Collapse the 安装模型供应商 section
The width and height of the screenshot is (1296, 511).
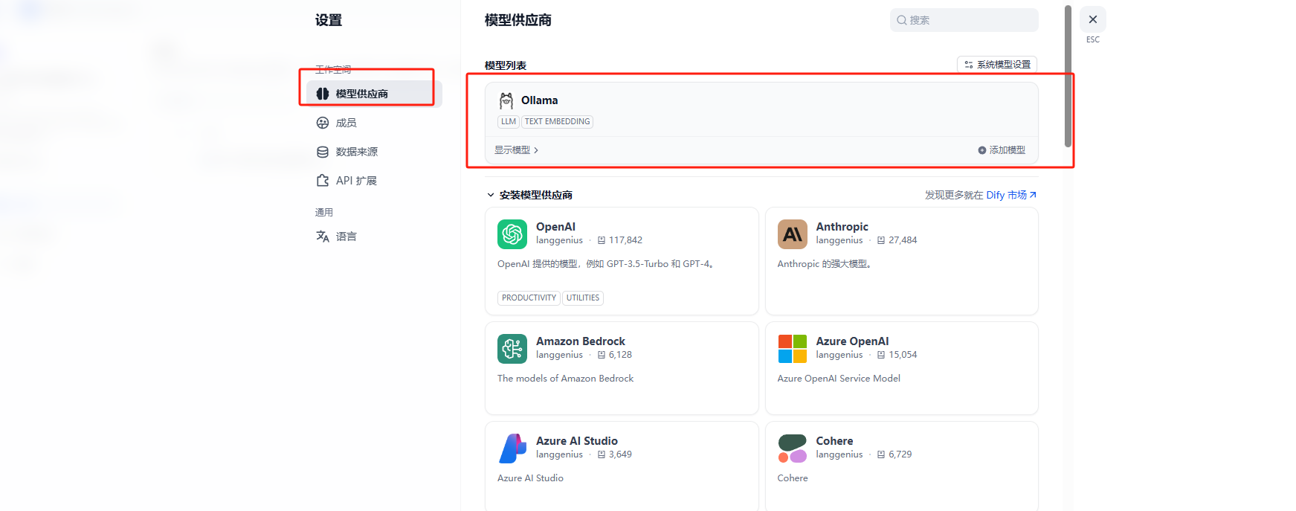point(529,195)
